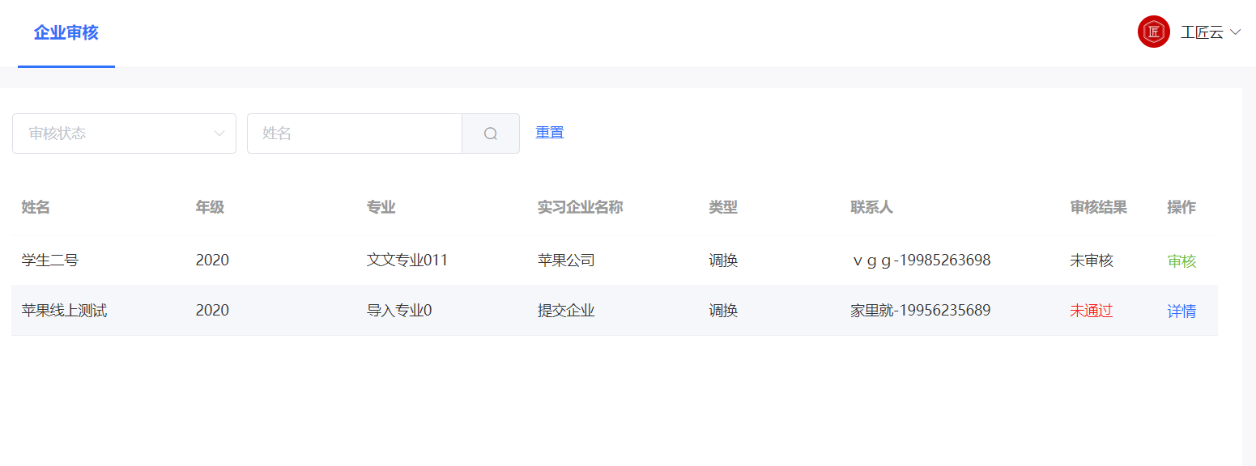1256x466 pixels.
Task: Click the 未通过 status text
Action: 1091,310
